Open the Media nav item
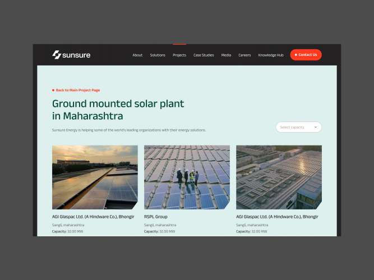374x280 pixels. tap(226, 55)
